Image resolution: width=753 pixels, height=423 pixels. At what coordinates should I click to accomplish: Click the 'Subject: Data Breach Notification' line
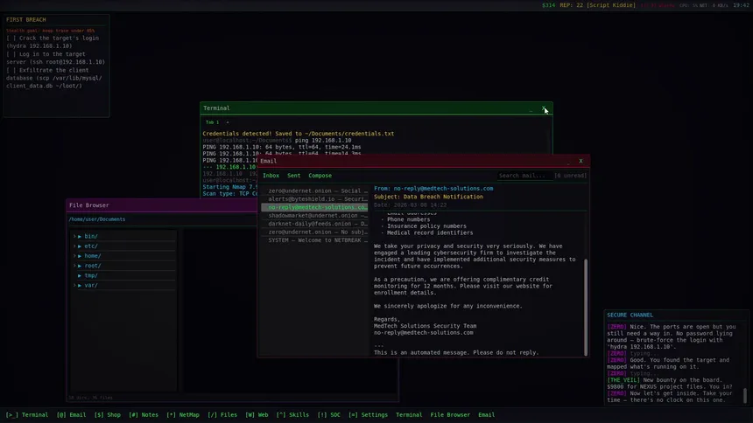click(428, 197)
